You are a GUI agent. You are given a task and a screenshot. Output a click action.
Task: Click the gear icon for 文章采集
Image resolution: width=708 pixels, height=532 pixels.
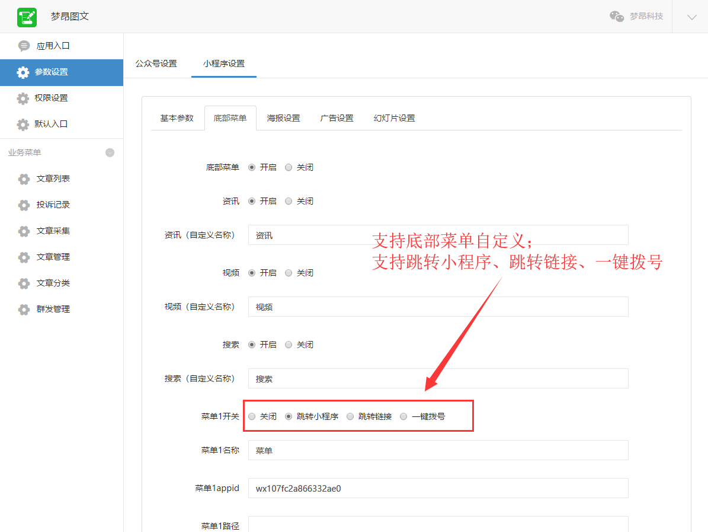24,231
